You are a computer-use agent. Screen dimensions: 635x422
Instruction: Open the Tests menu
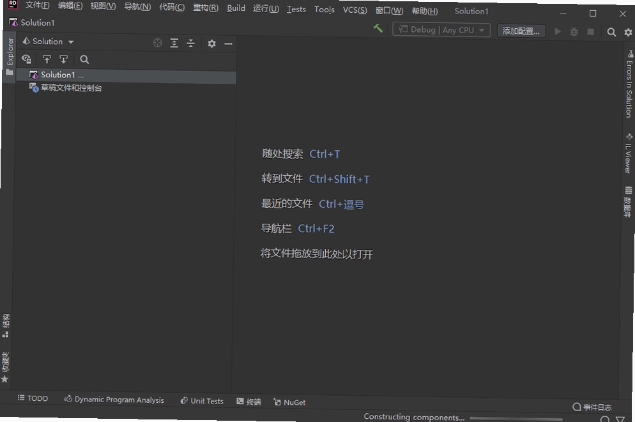click(296, 9)
